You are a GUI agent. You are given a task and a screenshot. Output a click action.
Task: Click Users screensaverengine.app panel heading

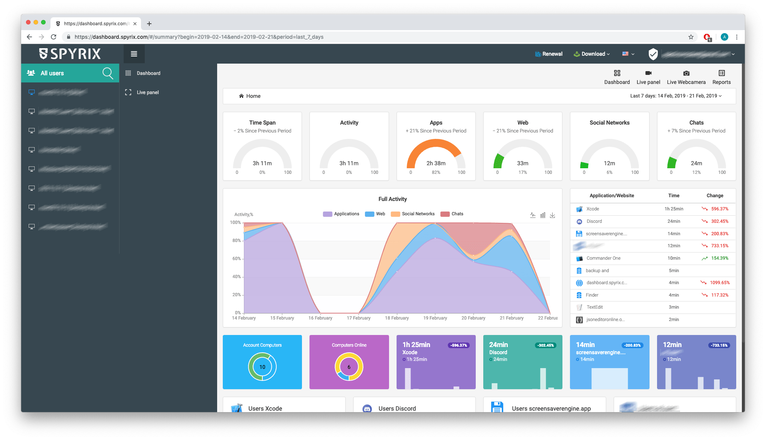pyautogui.click(x=551, y=408)
